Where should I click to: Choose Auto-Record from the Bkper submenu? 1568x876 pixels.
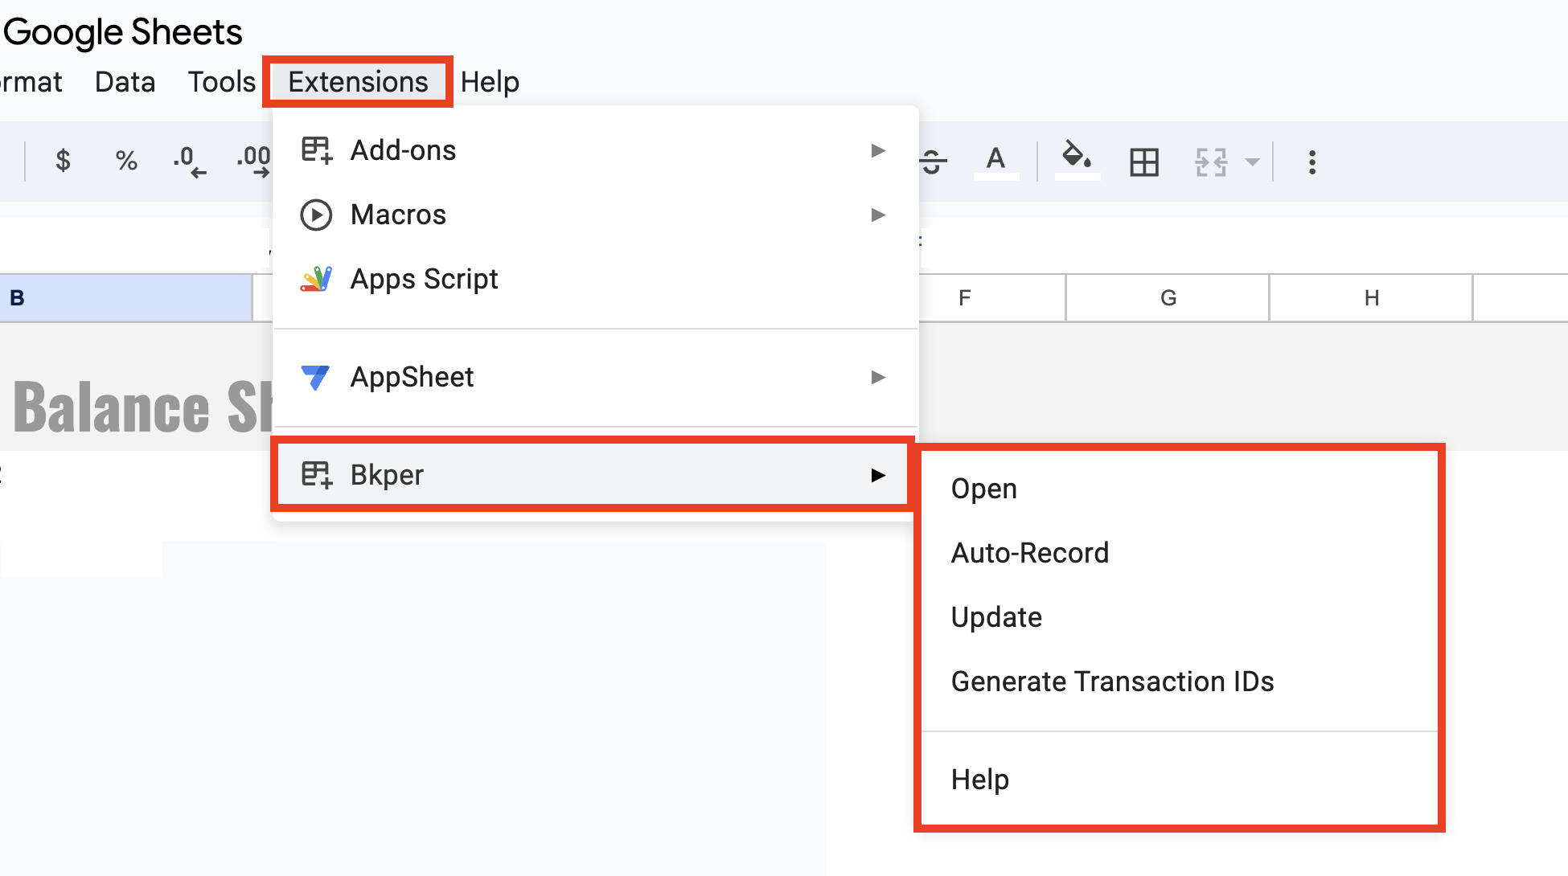click(x=1030, y=552)
